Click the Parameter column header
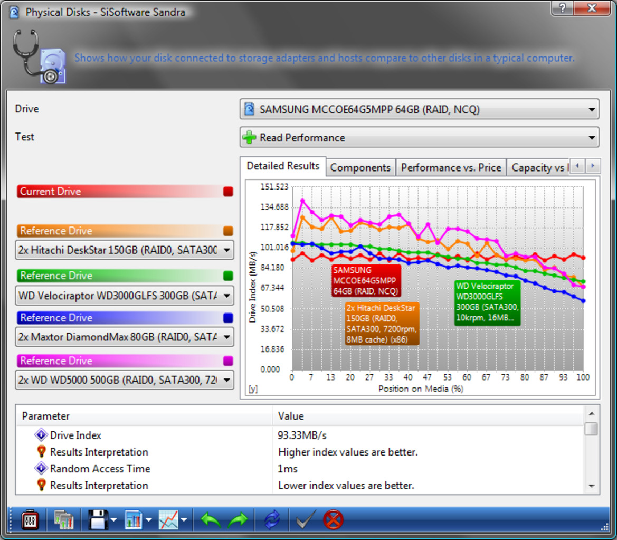The width and height of the screenshot is (617, 540). click(144, 416)
